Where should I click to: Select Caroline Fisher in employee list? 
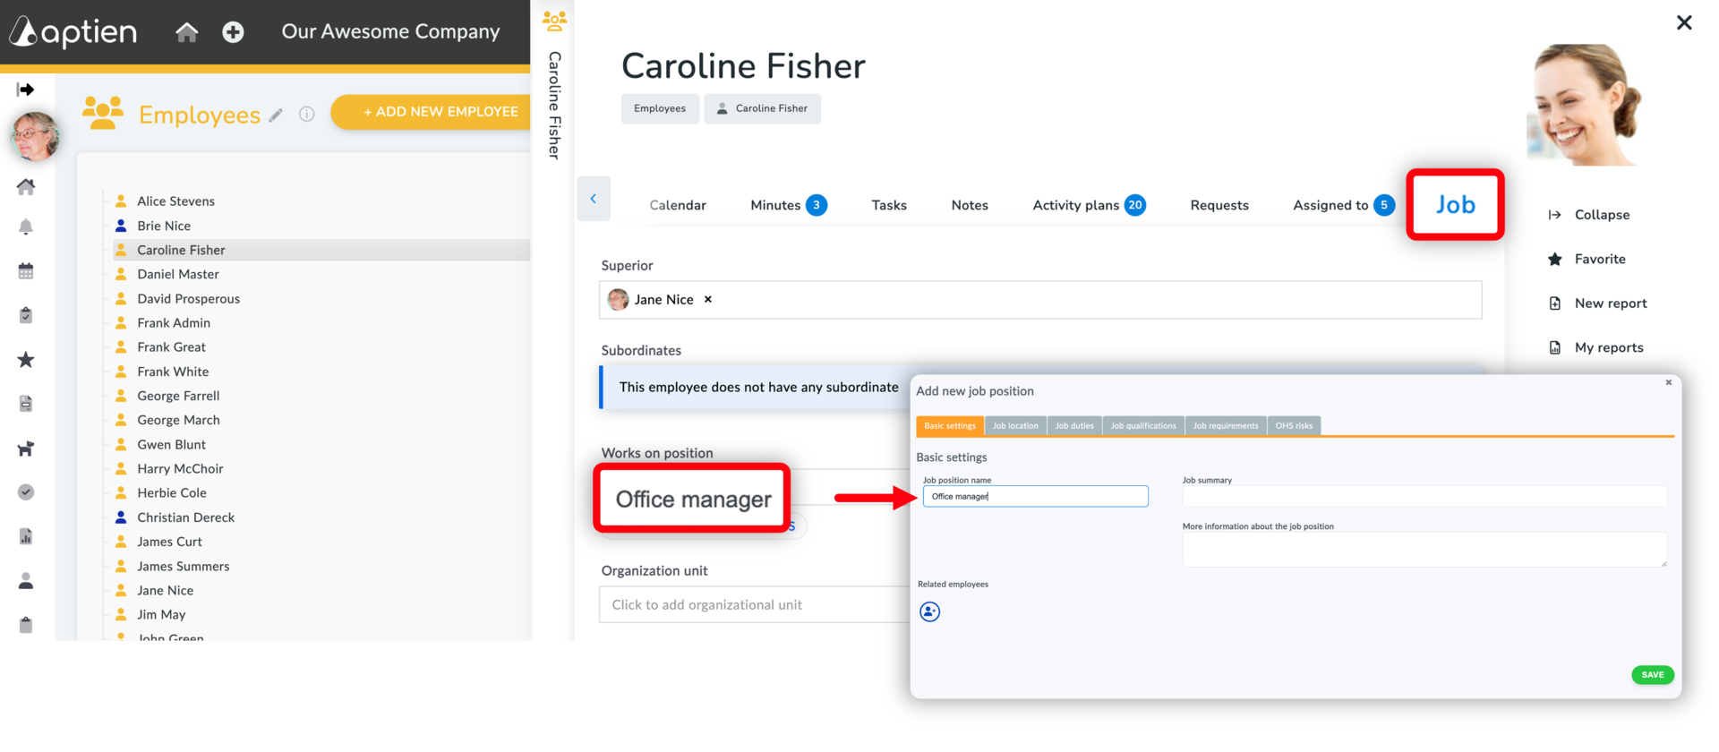click(x=181, y=250)
